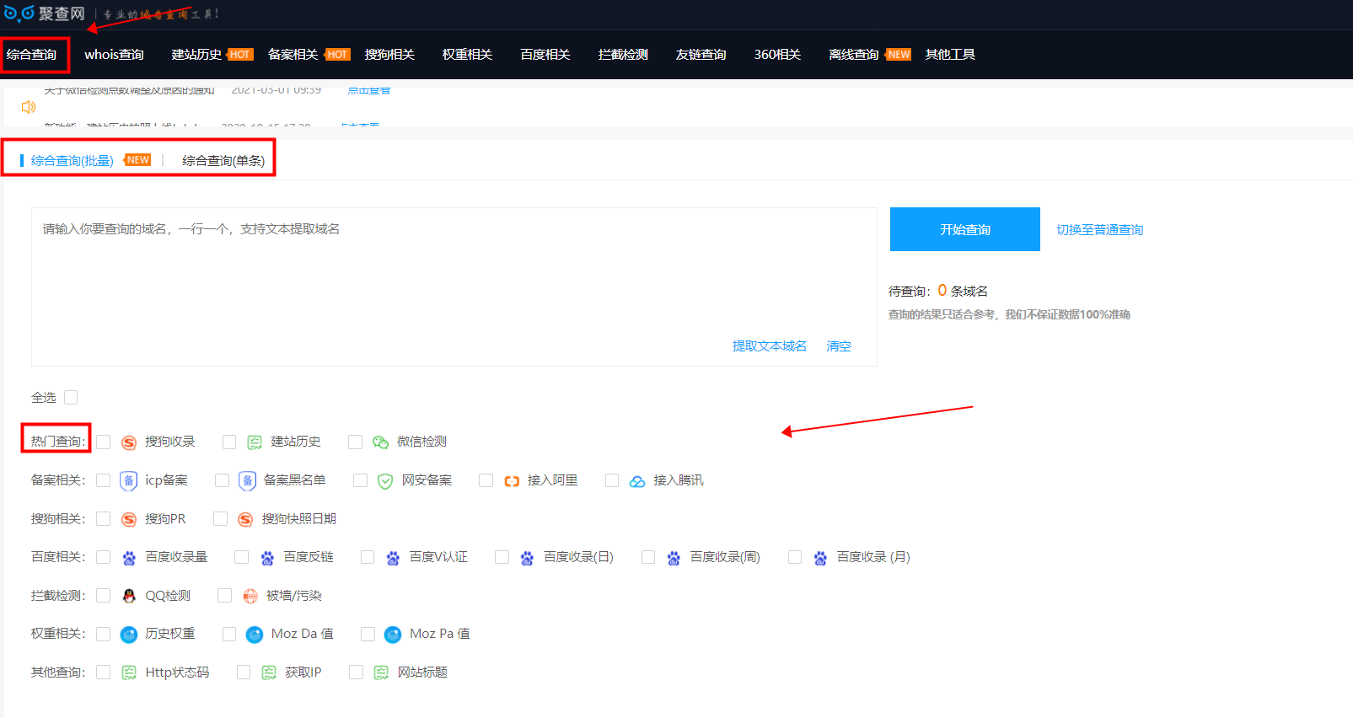Viewport: 1353px width, 718px height.
Task: Click the Sogou icon beside 搜狗快照日期
Action: pyautogui.click(x=245, y=519)
